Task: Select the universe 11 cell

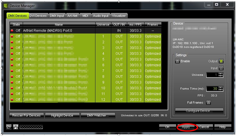Action: pyautogui.click(x=103, y=94)
